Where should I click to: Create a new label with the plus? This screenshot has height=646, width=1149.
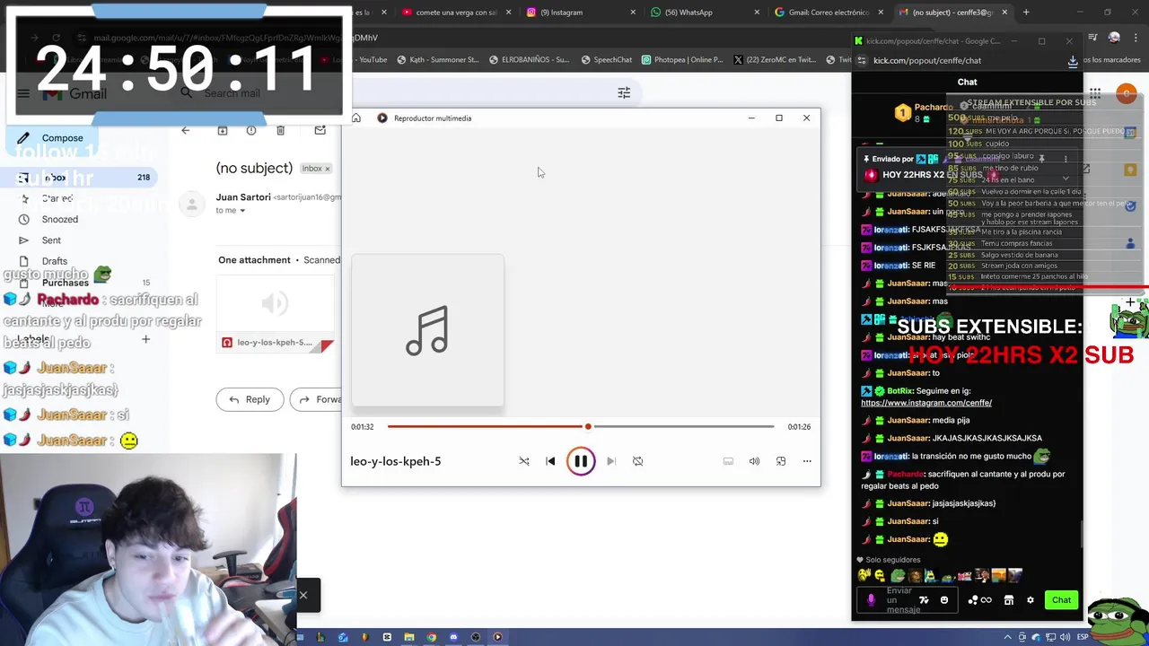tap(145, 339)
